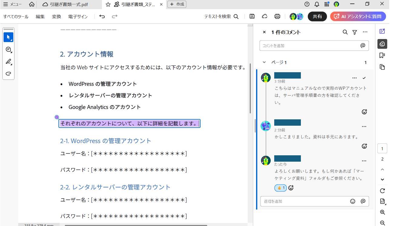Collapse the ページ 1 comment group
This screenshot has width=395, height=226.
point(264,62)
